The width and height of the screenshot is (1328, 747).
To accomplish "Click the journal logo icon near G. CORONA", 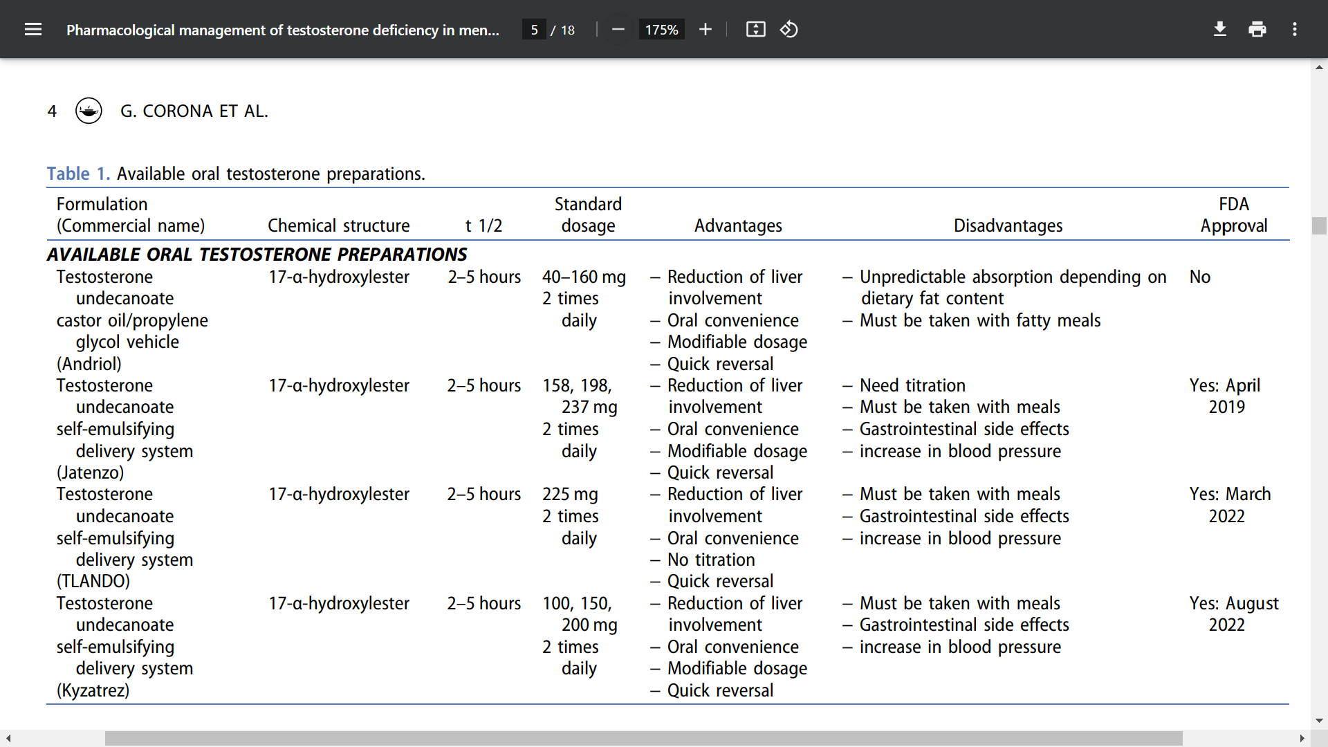I will [89, 111].
